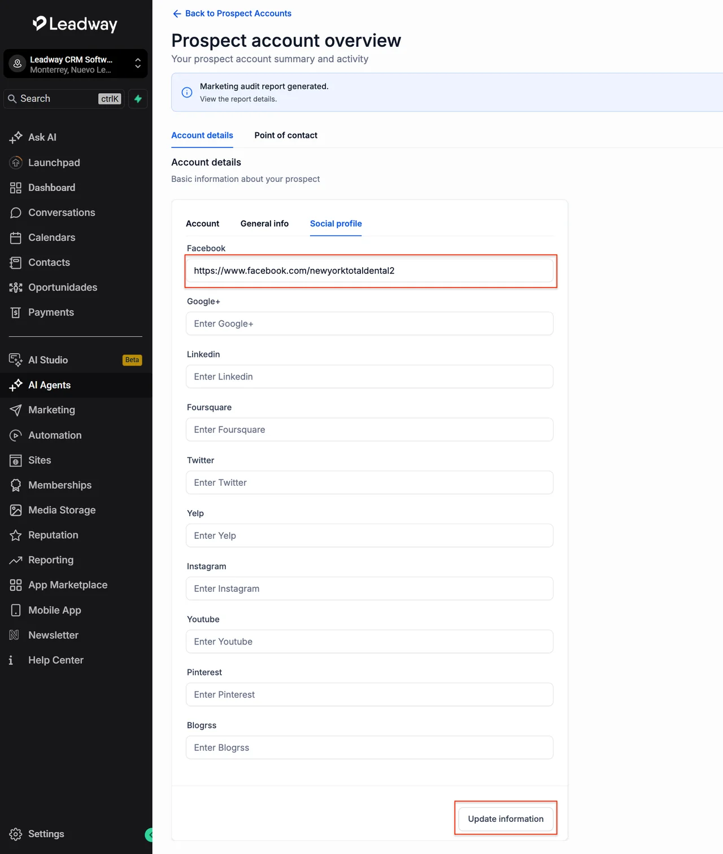Viewport: 723px width, 854px height.
Task: Open the Dashboard label
Action: click(x=52, y=188)
